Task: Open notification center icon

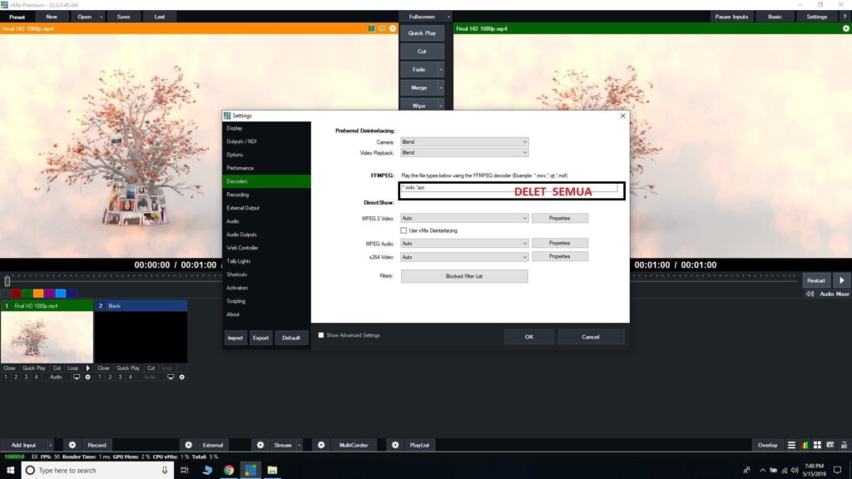Action: [837, 471]
